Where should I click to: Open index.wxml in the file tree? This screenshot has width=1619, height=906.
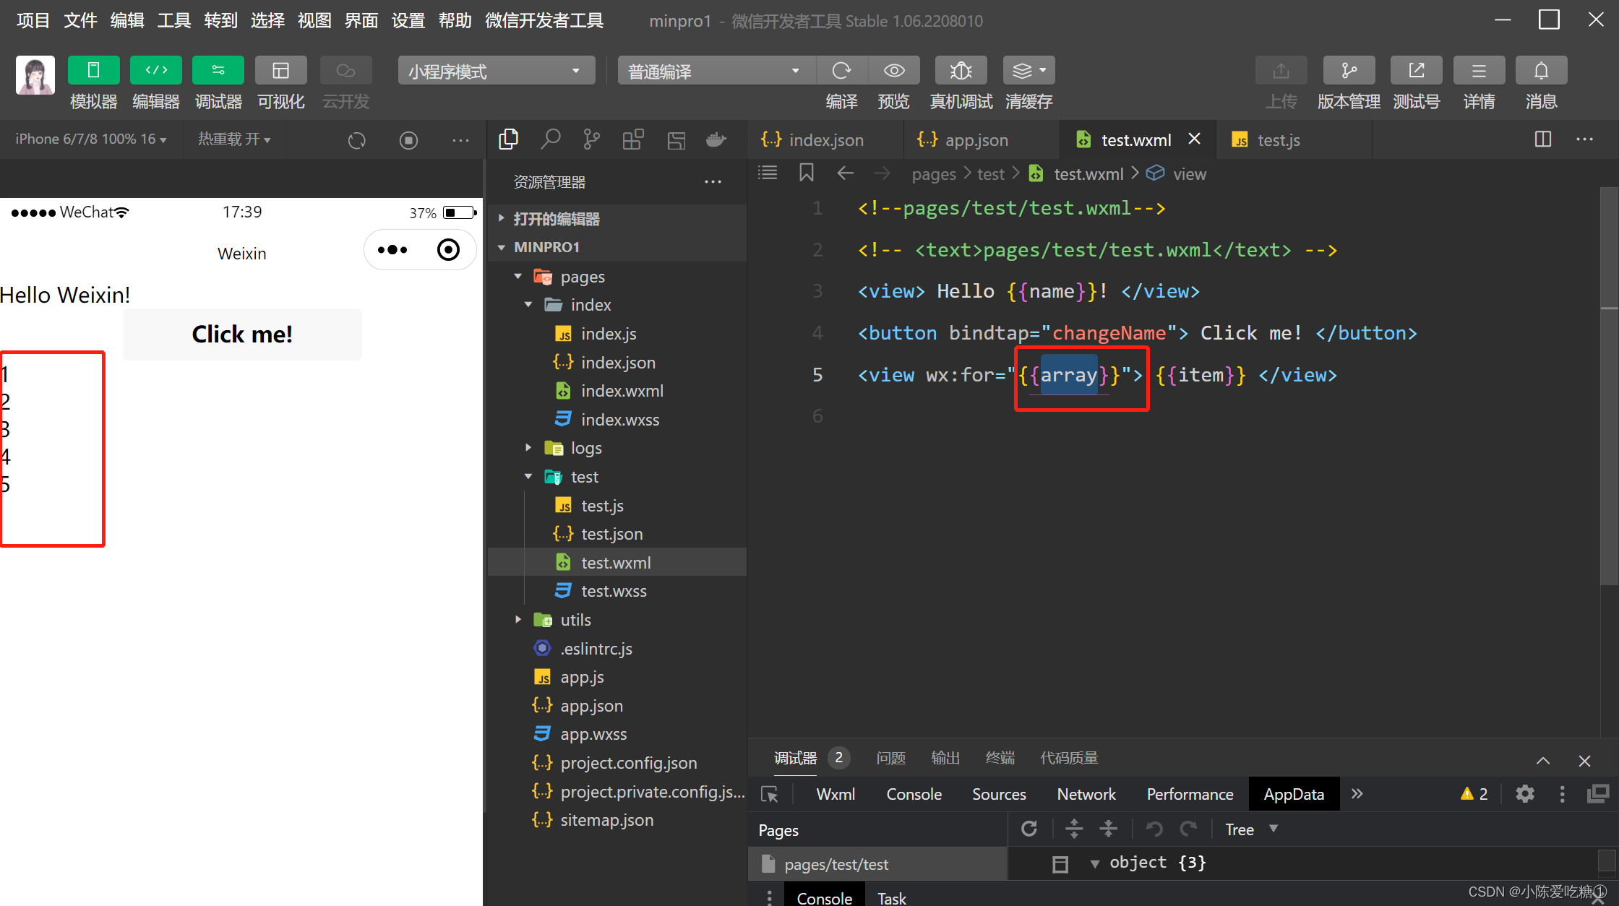(622, 391)
